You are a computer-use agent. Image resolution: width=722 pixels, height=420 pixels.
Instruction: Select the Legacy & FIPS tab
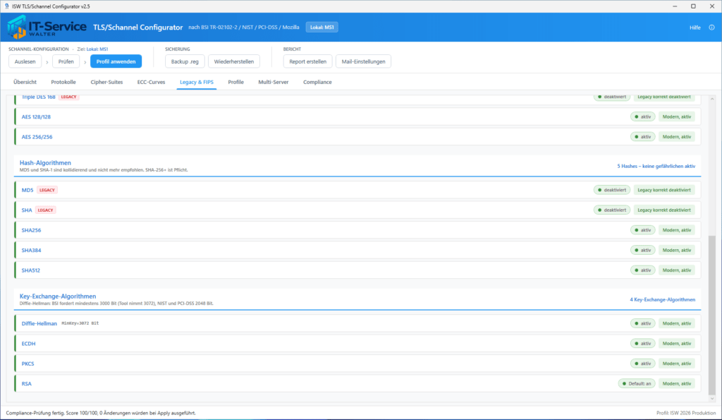click(x=197, y=82)
